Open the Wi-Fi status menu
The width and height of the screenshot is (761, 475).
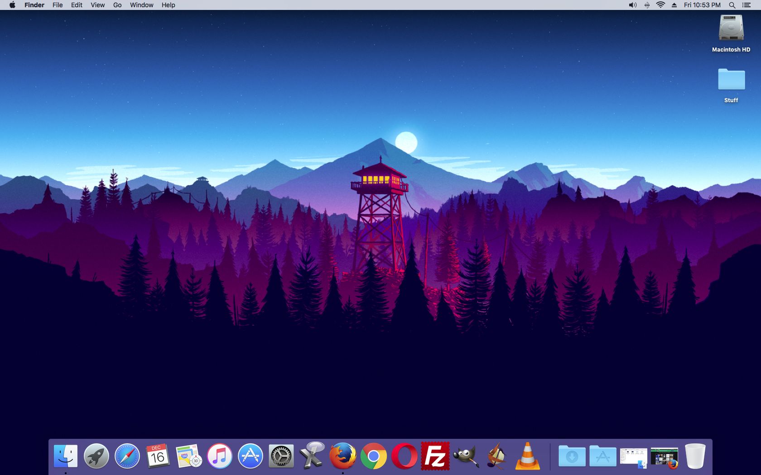click(x=661, y=5)
